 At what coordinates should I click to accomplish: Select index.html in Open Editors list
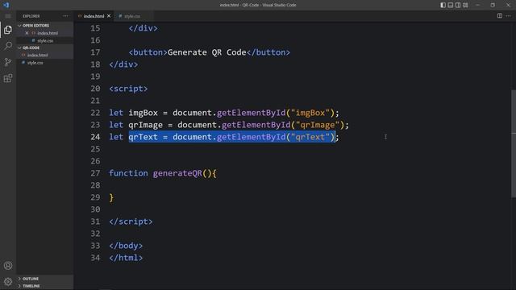(x=48, y=33)
